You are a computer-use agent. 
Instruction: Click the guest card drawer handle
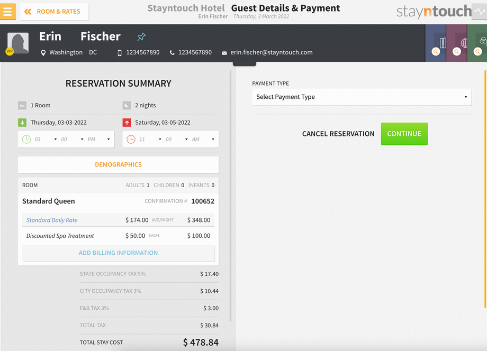[x=245, y=63]
